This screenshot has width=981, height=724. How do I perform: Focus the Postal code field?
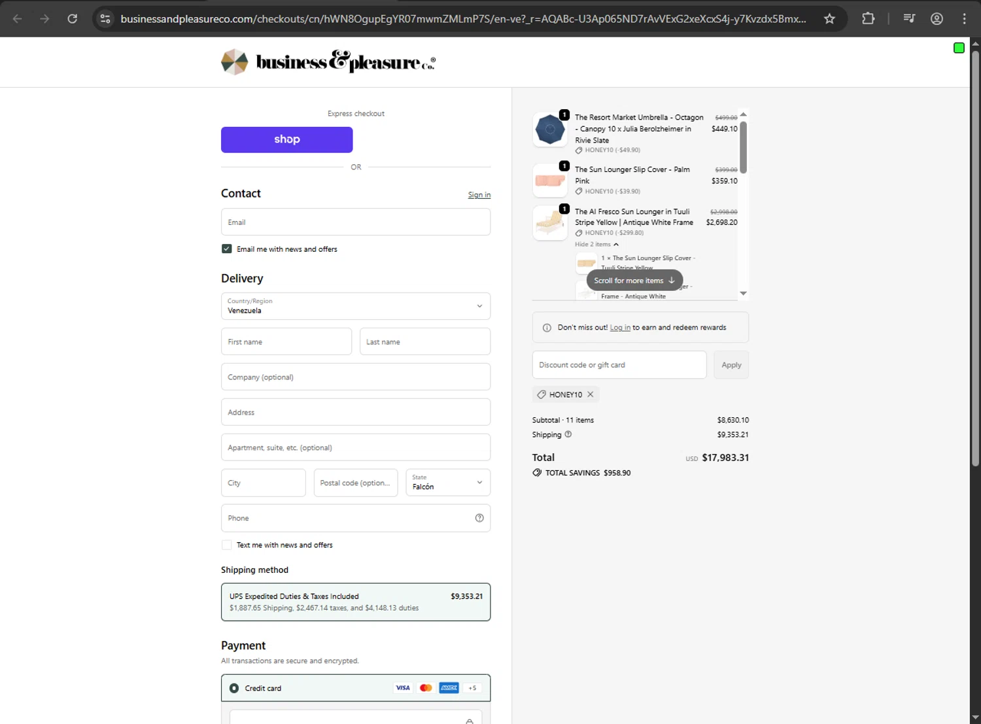tap(356, 483)
